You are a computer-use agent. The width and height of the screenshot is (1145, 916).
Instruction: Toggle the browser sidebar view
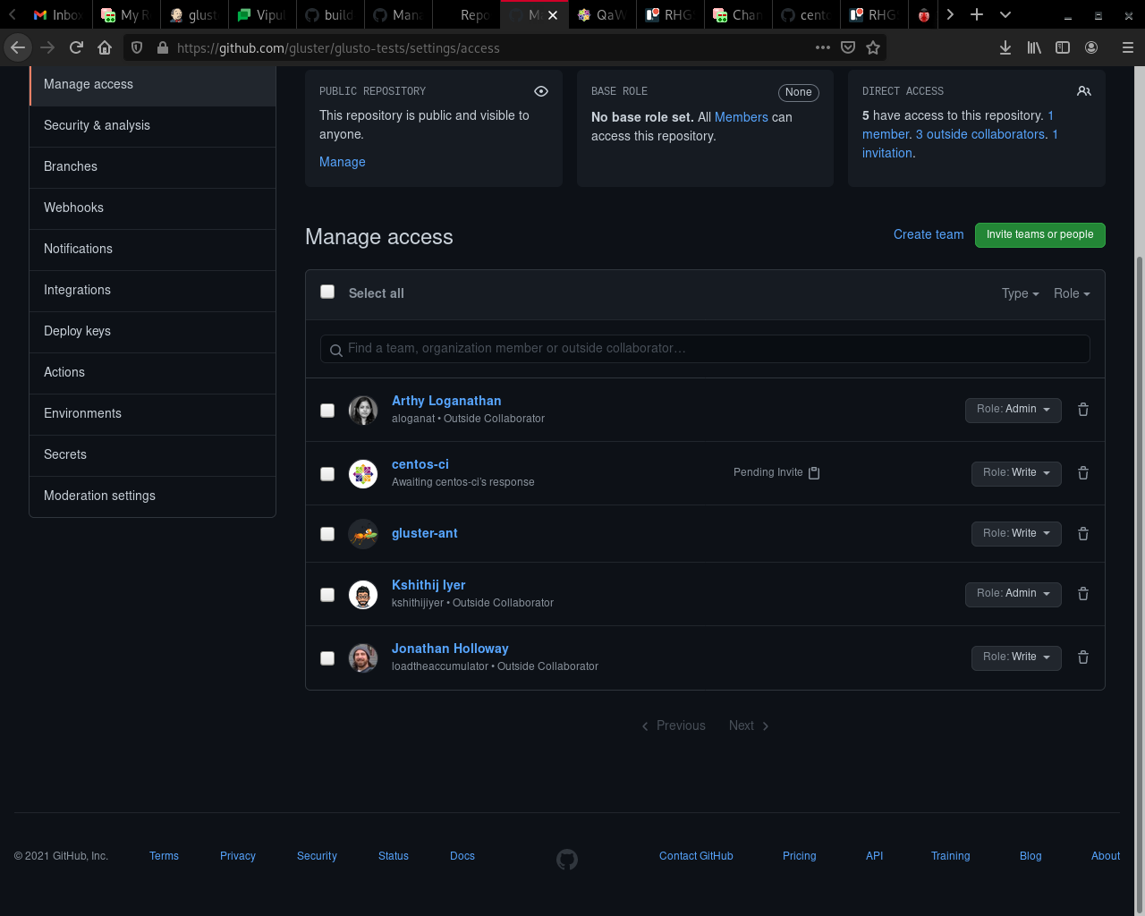pyautogui.click(x=1063, y=47)
